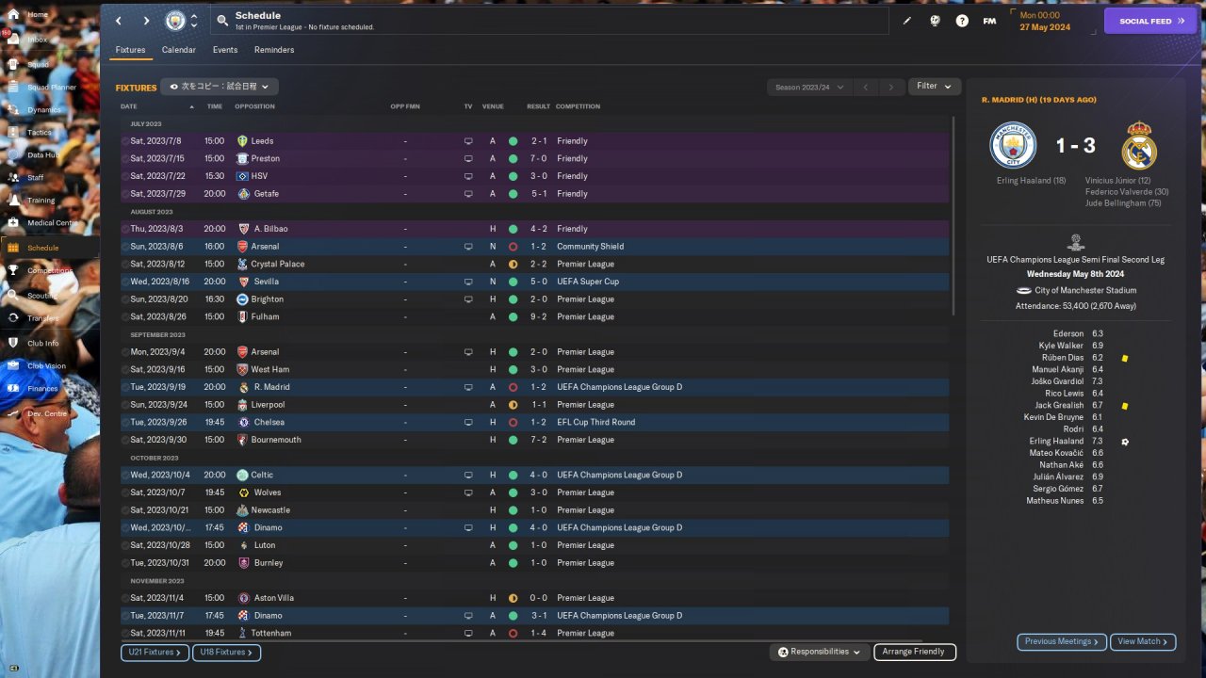Screen dimensions: 1206x678
Task: Click the View Match button
Action: [x=1143, y=641]
